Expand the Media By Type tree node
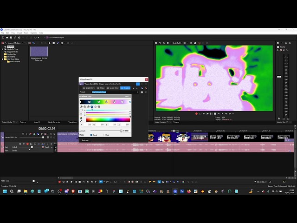The width and height of the screenshot is (297, 223). click(3, 49)
